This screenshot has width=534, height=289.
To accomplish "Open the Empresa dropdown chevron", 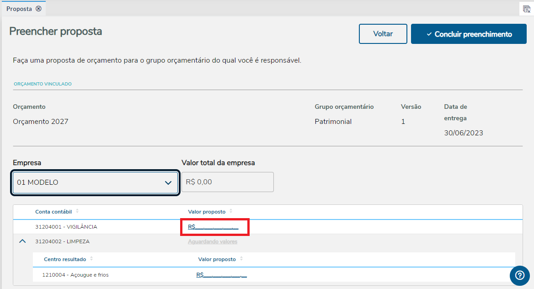I will tap(168, 183).
